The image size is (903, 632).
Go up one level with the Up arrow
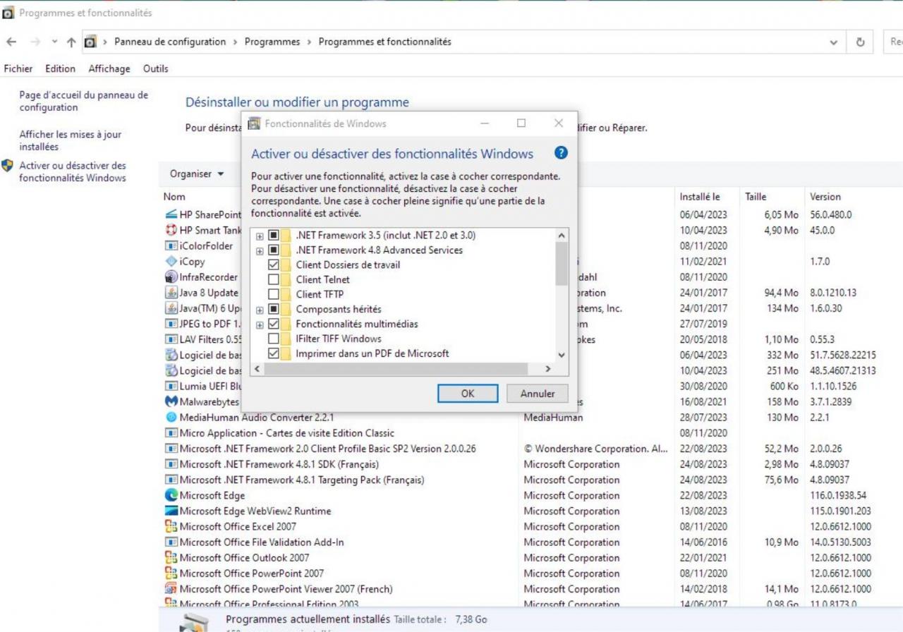pyautogui.click(x=71, y=42)
